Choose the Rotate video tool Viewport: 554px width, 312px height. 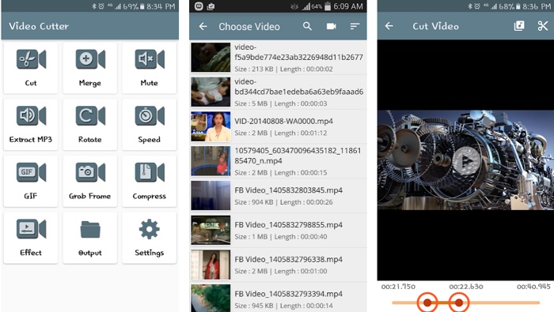tap(90, 125)
